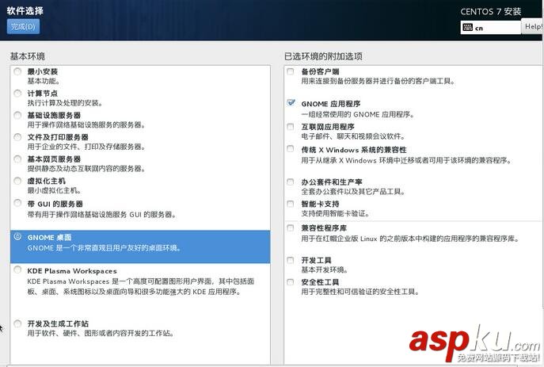
Task: Select 基础设施服务器 environment radio button
Action: (x=17, y=115)
